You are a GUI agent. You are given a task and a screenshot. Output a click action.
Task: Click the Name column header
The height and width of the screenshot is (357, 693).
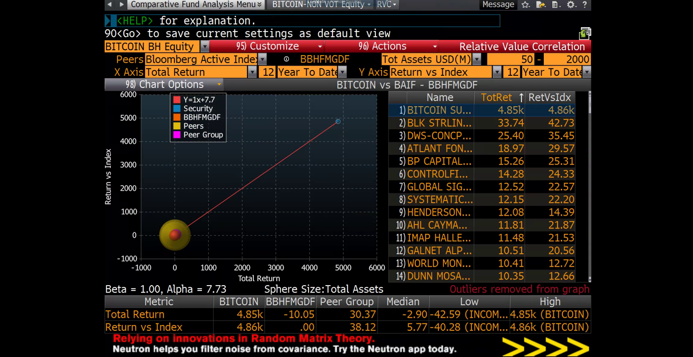coord(440,98)
